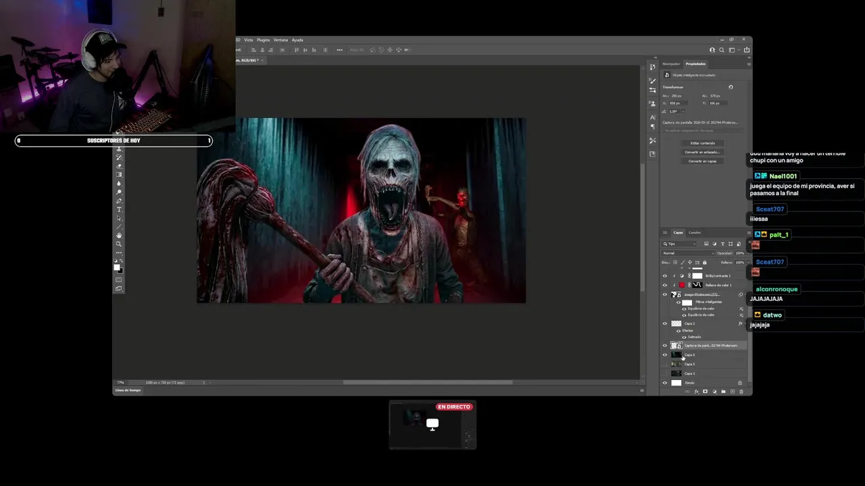Image resolution: width=865 pixels, height=486 pixels.
Task: Click Convertir en capas button
Action: pyautogui.click(x=703, y=161)
